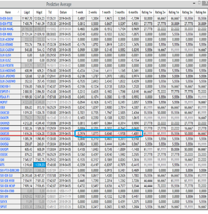
Task: Click the Rating 1w column header
Action: (147, 12)
